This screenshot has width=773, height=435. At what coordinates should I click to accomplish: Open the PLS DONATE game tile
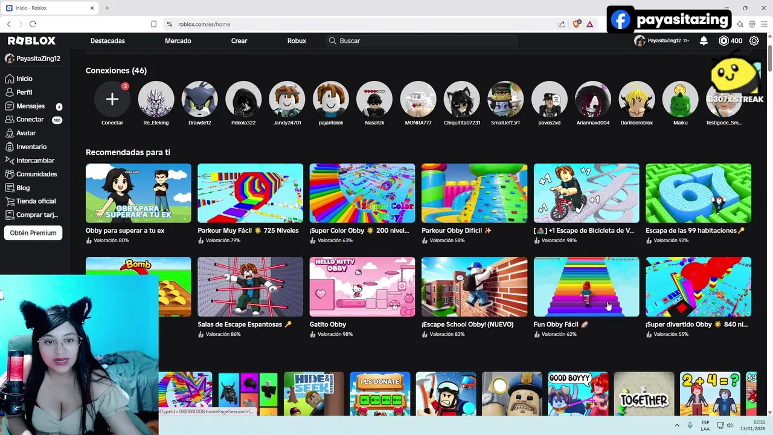380,393
